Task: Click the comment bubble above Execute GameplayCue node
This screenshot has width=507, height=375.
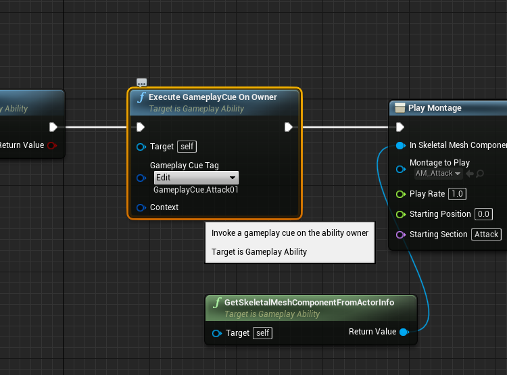Action: click(142, 82)
